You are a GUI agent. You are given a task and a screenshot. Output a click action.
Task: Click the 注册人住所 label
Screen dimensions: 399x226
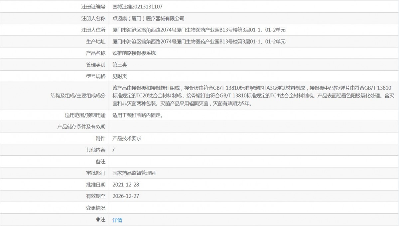93,30
